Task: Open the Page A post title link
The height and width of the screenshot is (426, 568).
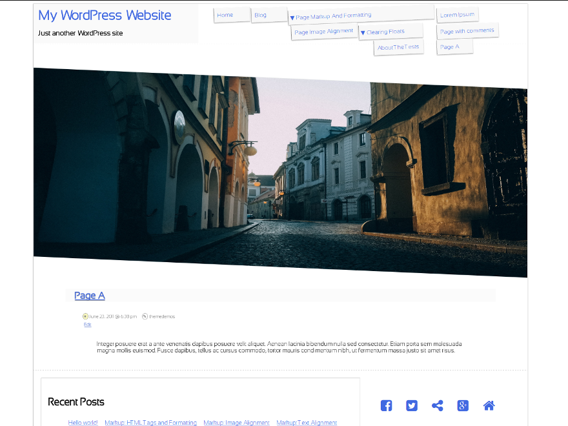Action: click(x=90, y=296)
